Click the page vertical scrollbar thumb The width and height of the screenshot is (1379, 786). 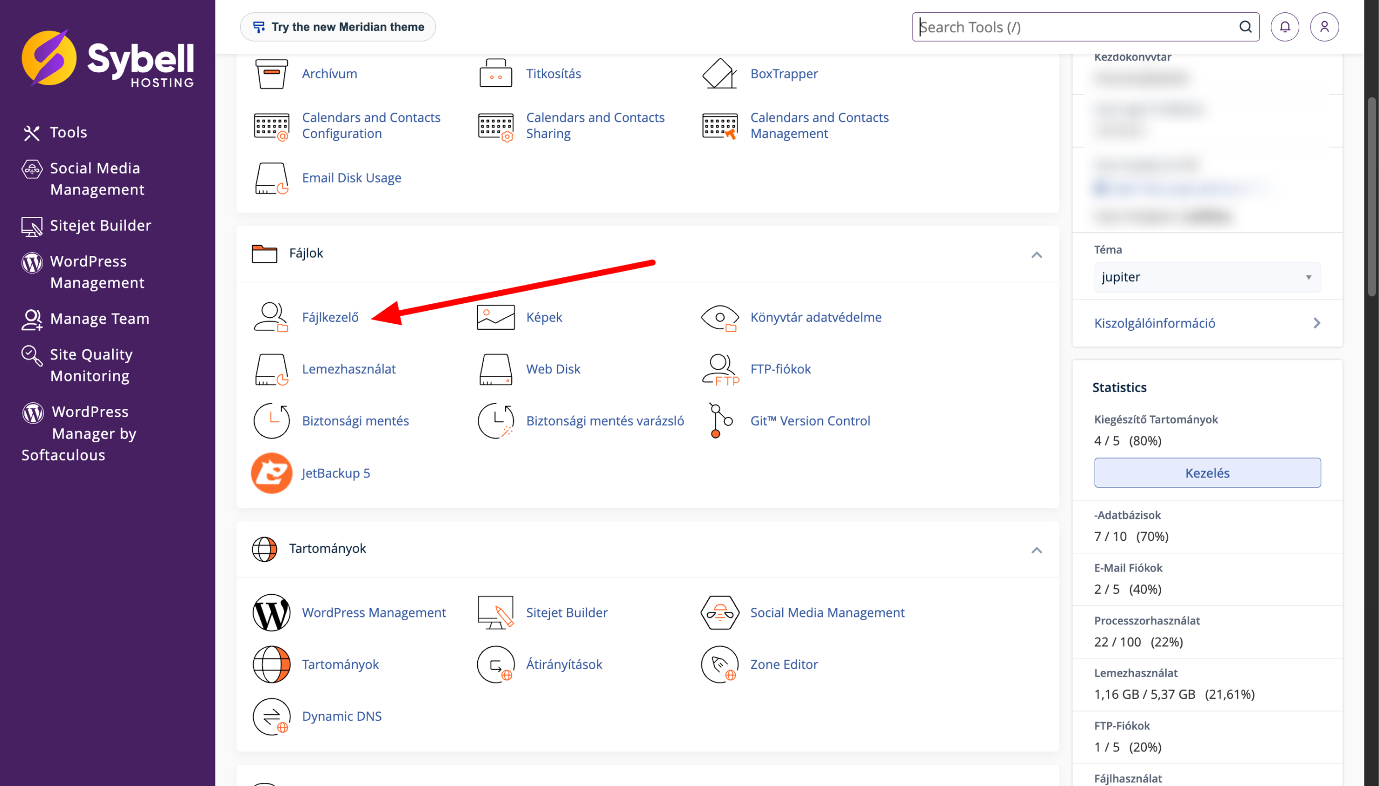[1372, 196]
